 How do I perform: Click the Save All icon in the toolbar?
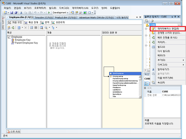(x=16, y=13)
